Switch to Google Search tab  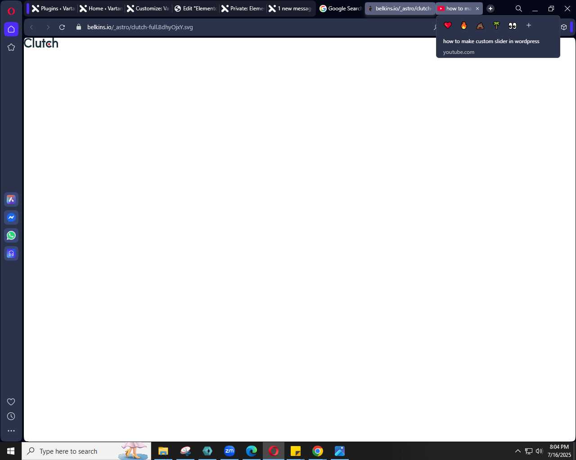coord(340,9)
